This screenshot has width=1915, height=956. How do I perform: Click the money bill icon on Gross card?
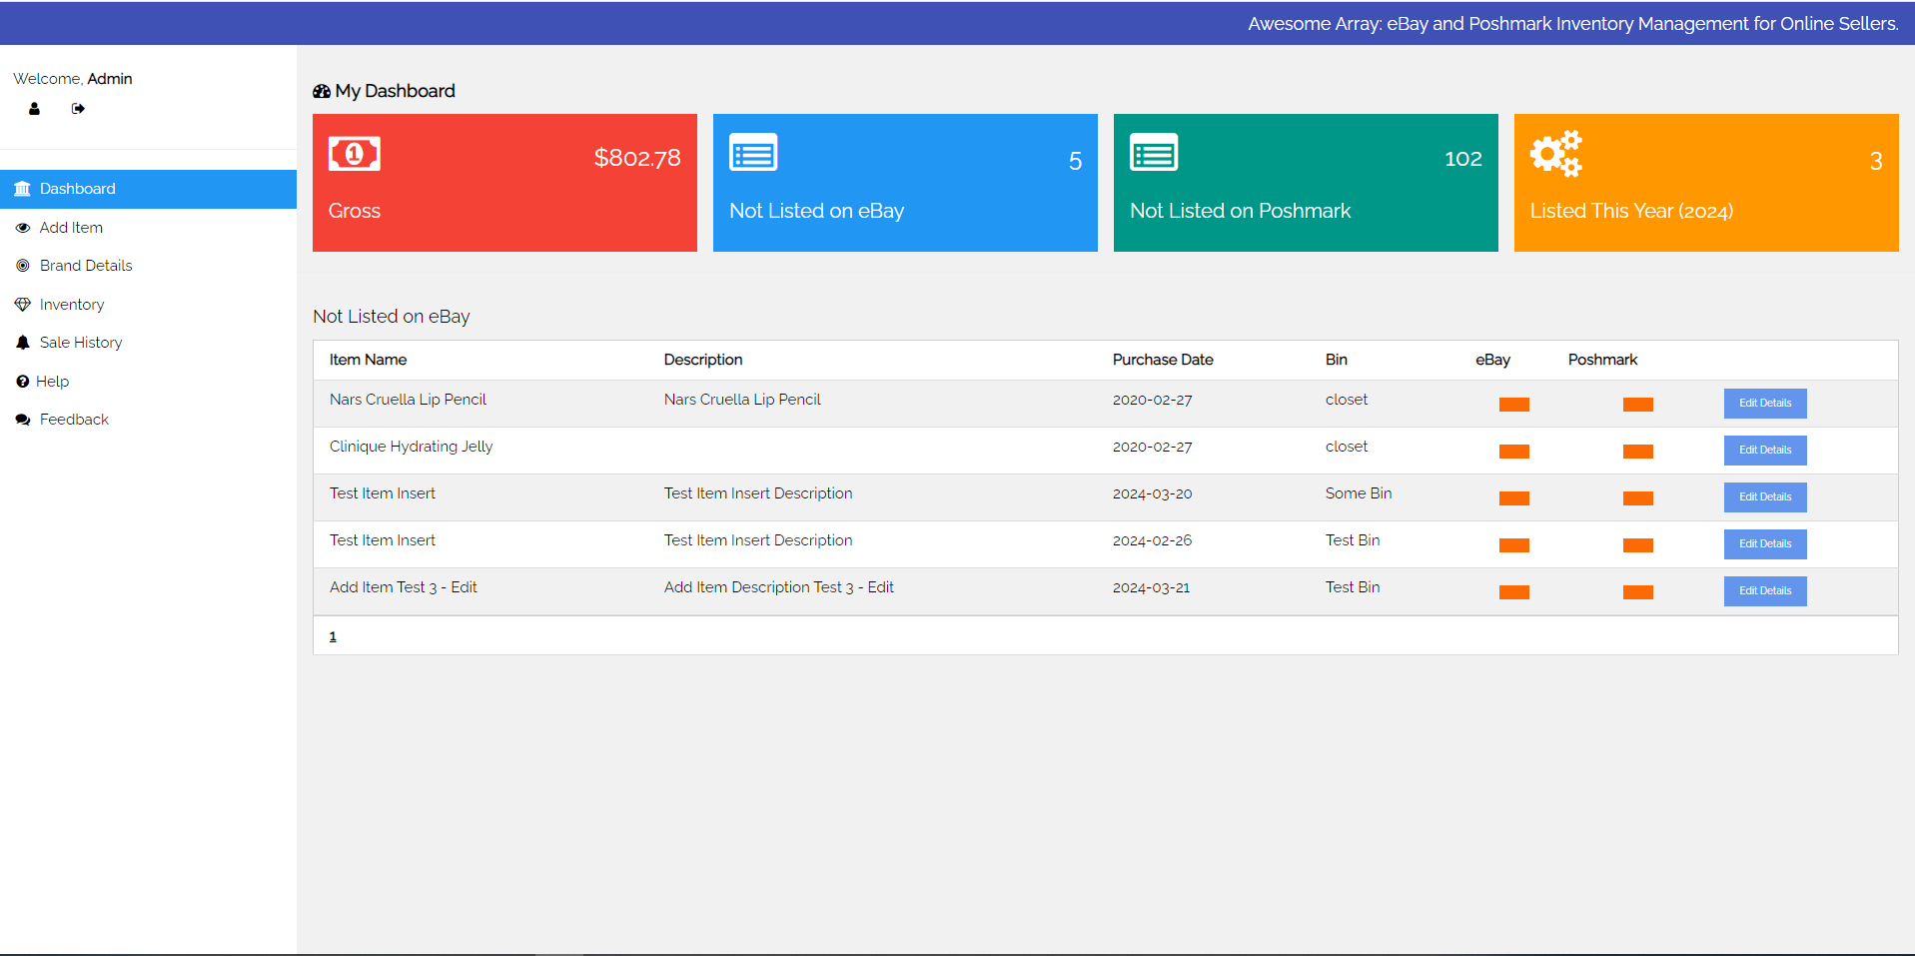tap(355, 154)
